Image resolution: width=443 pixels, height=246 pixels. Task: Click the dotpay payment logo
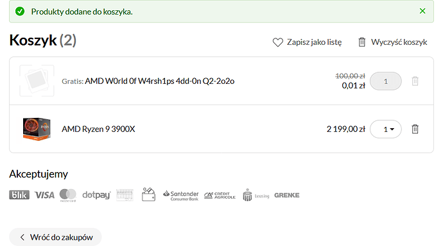(96, 195)
